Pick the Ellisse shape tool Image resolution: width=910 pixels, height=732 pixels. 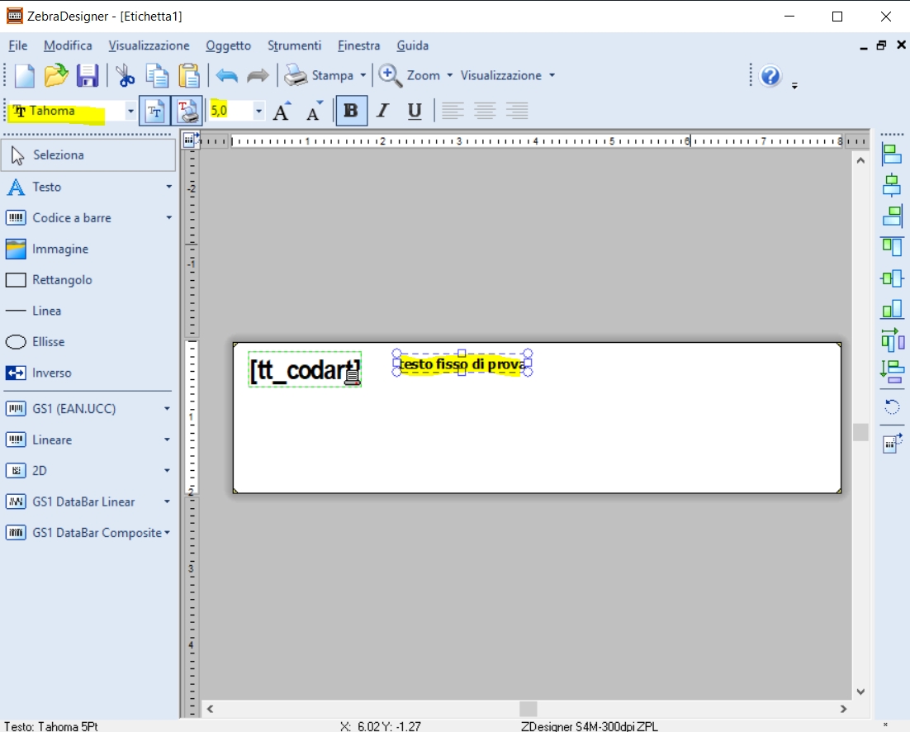pos(48,342)
